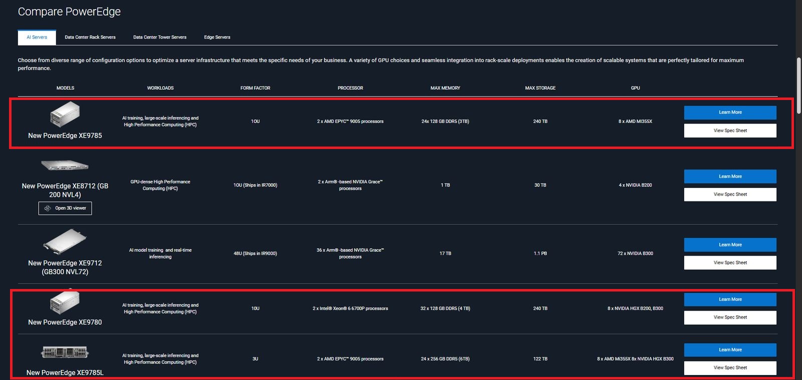This screenshot has width=802, height=380.
Task: Open the AI Servers tab
Action: coord(37,37)
